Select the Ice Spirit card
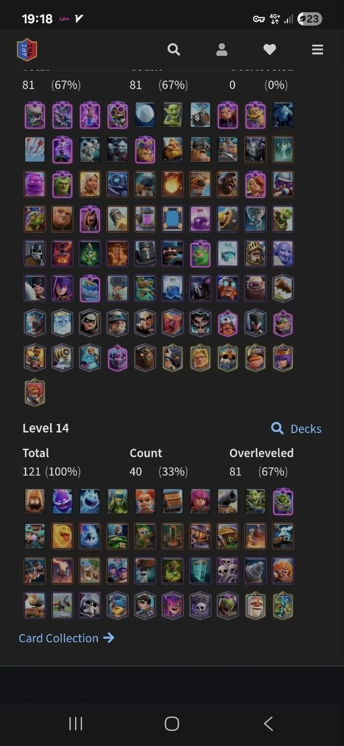 tap(90, 502)
